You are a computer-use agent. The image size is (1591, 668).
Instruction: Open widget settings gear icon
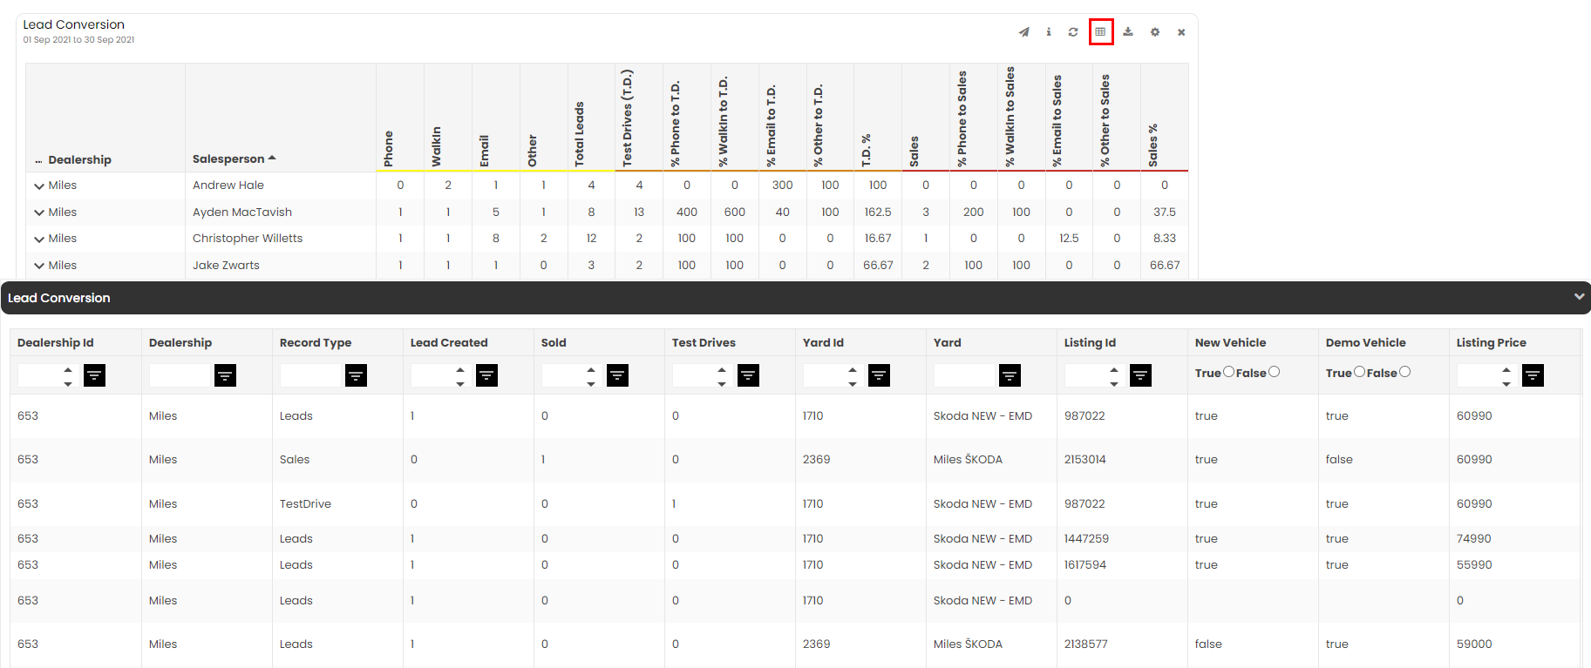(1155, 32)
